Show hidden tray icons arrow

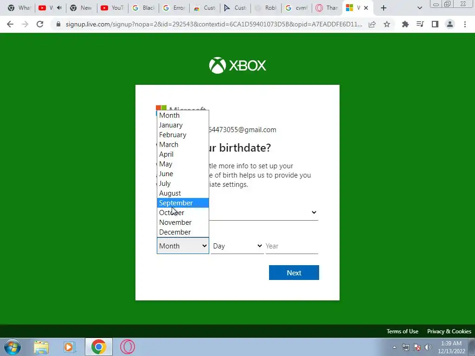point(394,347)
